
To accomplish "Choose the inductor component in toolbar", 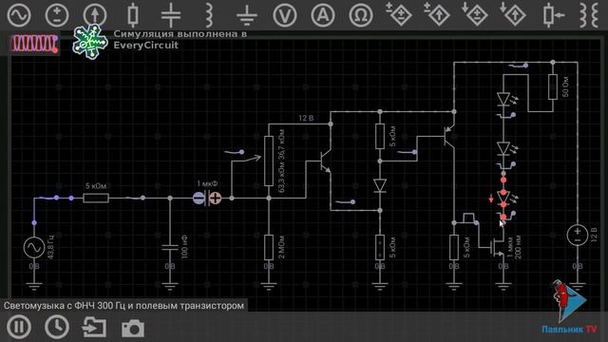I will coord(209,15).
